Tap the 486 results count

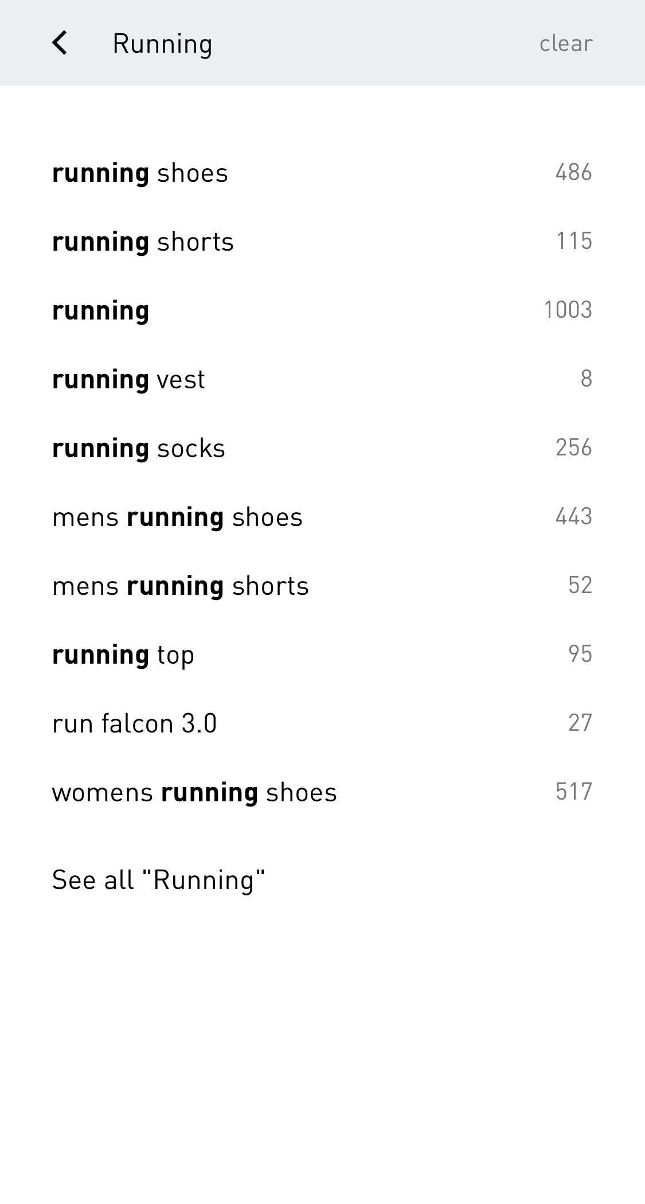573,172
